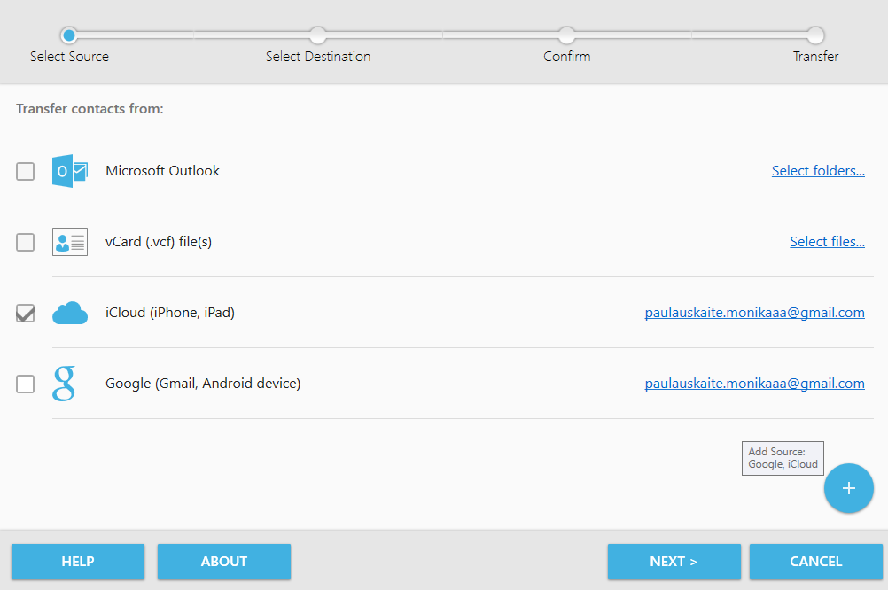Open the Select folders... link
This screenshot has width=888, height=590.
click(x=818, y=170)
